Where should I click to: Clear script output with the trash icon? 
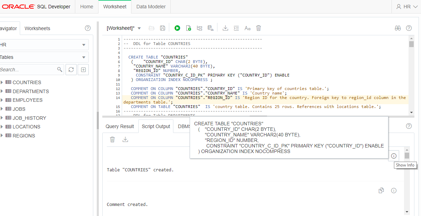point(112,139)
